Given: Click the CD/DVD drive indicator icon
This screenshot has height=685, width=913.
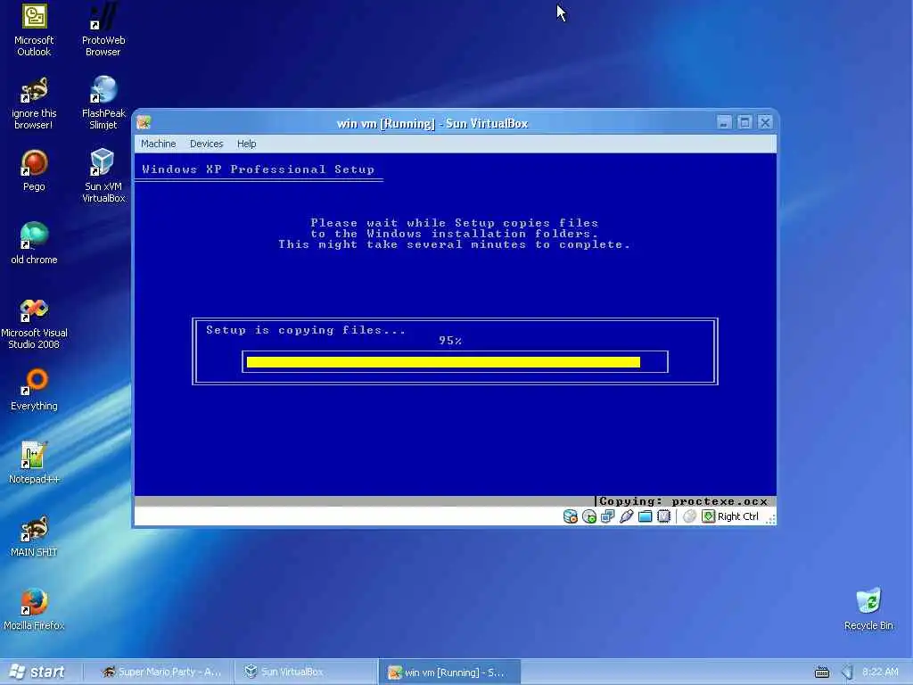Looking at the screenshot, I should coord(589,516).
